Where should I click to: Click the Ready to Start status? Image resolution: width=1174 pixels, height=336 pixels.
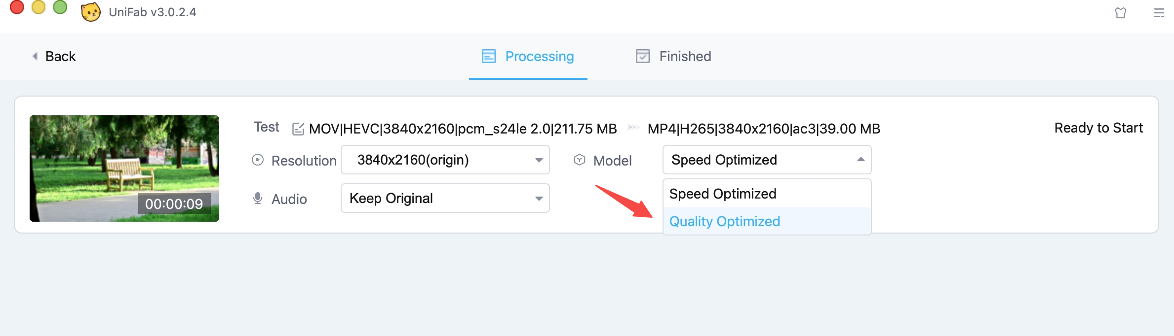[1098, 128]
